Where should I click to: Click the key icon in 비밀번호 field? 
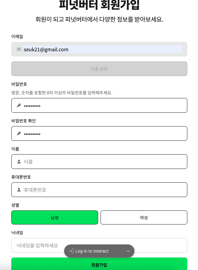[19, 105]
